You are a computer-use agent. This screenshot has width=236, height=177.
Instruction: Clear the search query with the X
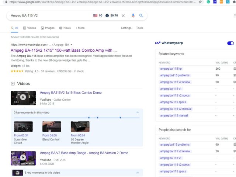click(x=123, y=15)
